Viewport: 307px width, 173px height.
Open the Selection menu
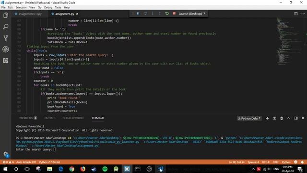click(x=21, y=8)
